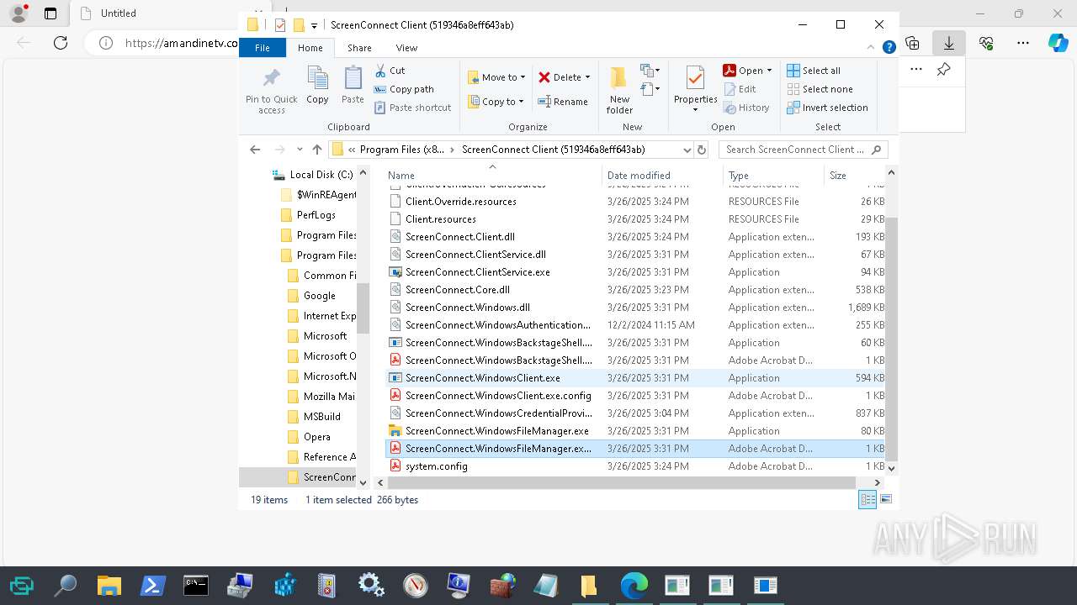
Task: Reload page in Edge browser
Action: click(61, 42)
